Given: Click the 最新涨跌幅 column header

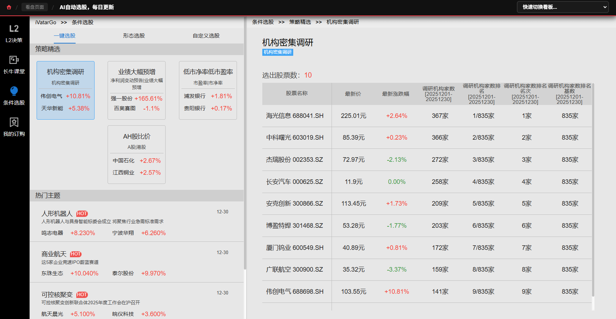Looking at the screenshot, I should pos(396,94).
